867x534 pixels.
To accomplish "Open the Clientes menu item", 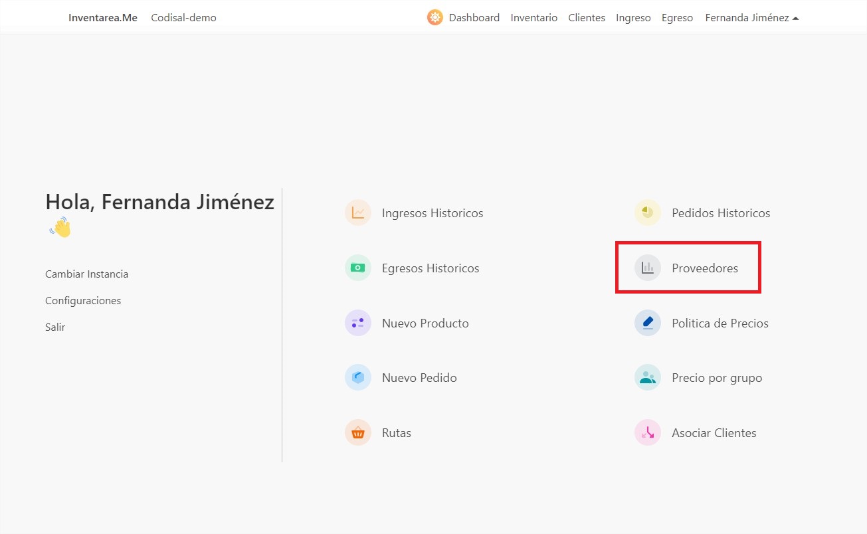I will point(587,17).
